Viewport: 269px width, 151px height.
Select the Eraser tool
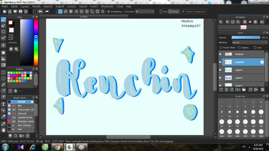coord(3,25)
